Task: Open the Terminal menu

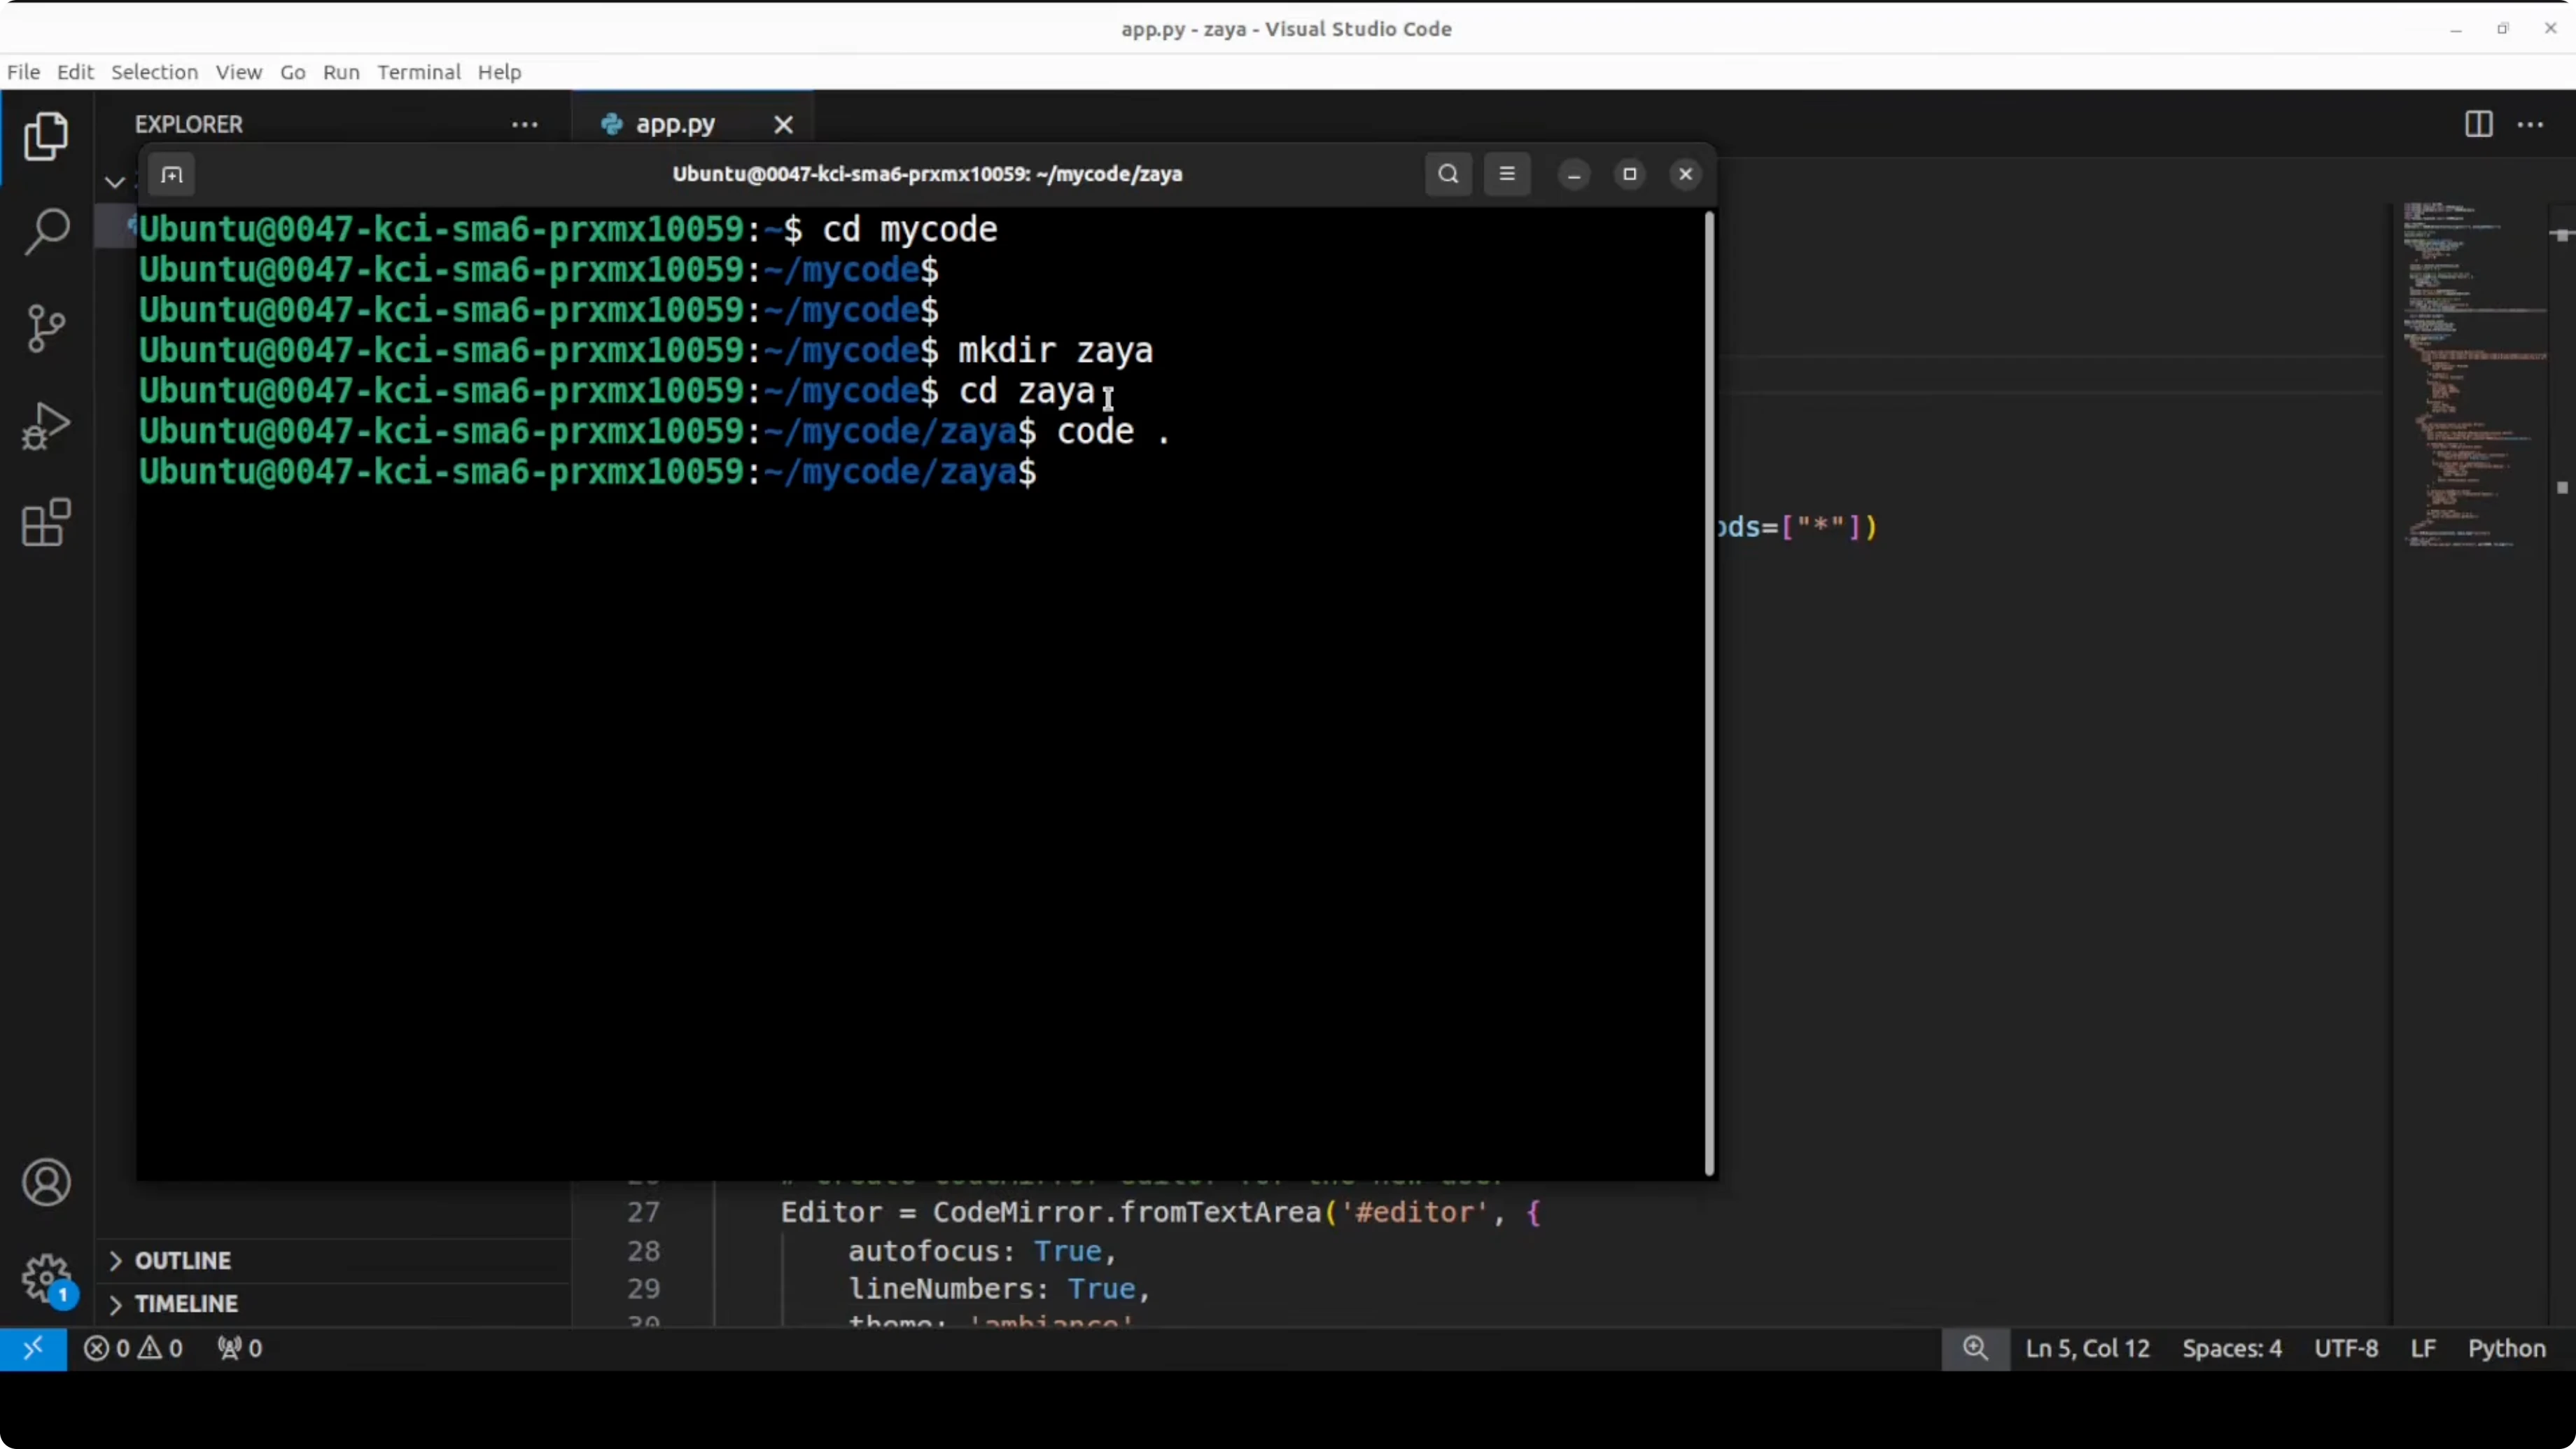Action: tap(419, 72)
